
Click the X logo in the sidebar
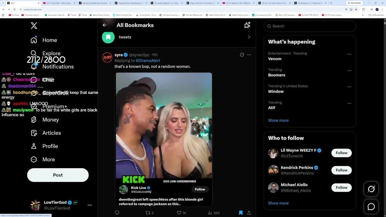[34, 26]
